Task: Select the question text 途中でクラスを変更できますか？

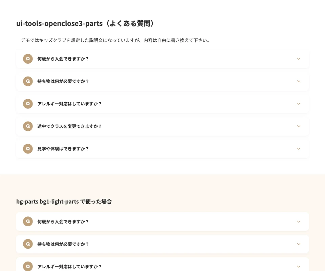Action: 69,126
